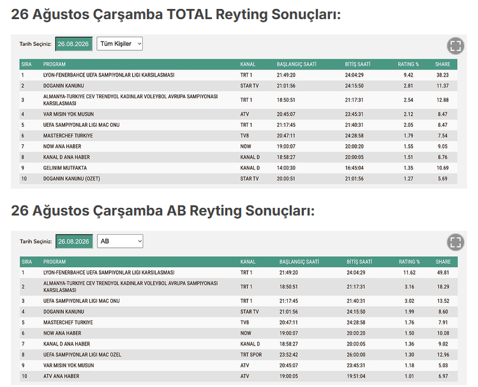
Task: Click BAŞLANGIÇ SAATİ header in TOTAL table
Action: [x=296, y=64]
